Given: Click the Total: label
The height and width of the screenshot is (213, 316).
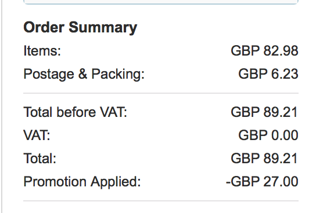Looking at the screenshot, I should point(39,159).
